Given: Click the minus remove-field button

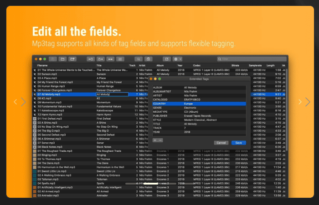Looking at the screenshot, I should [160, 140].
